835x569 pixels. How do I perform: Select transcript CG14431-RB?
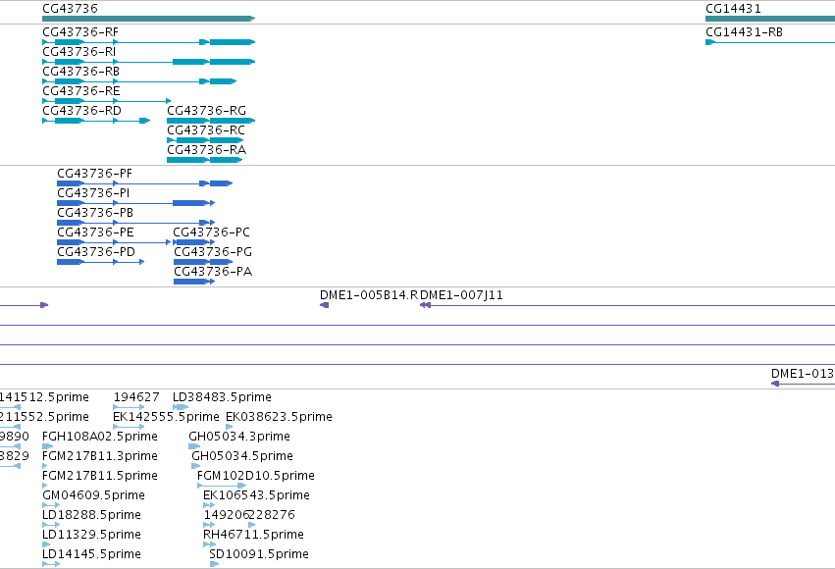[x=770, y=42]
